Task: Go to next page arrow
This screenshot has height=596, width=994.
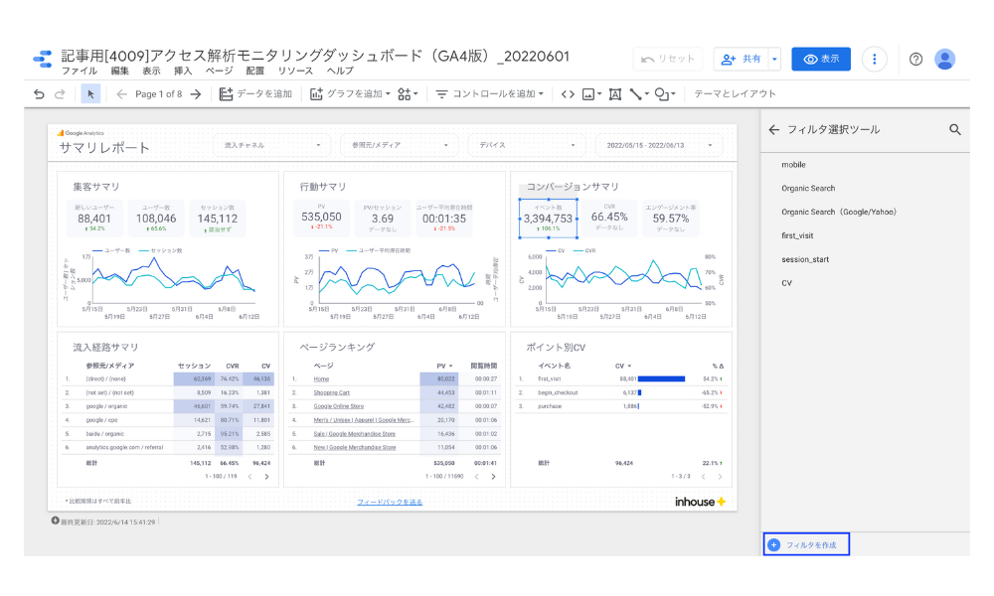Action: 196,93
